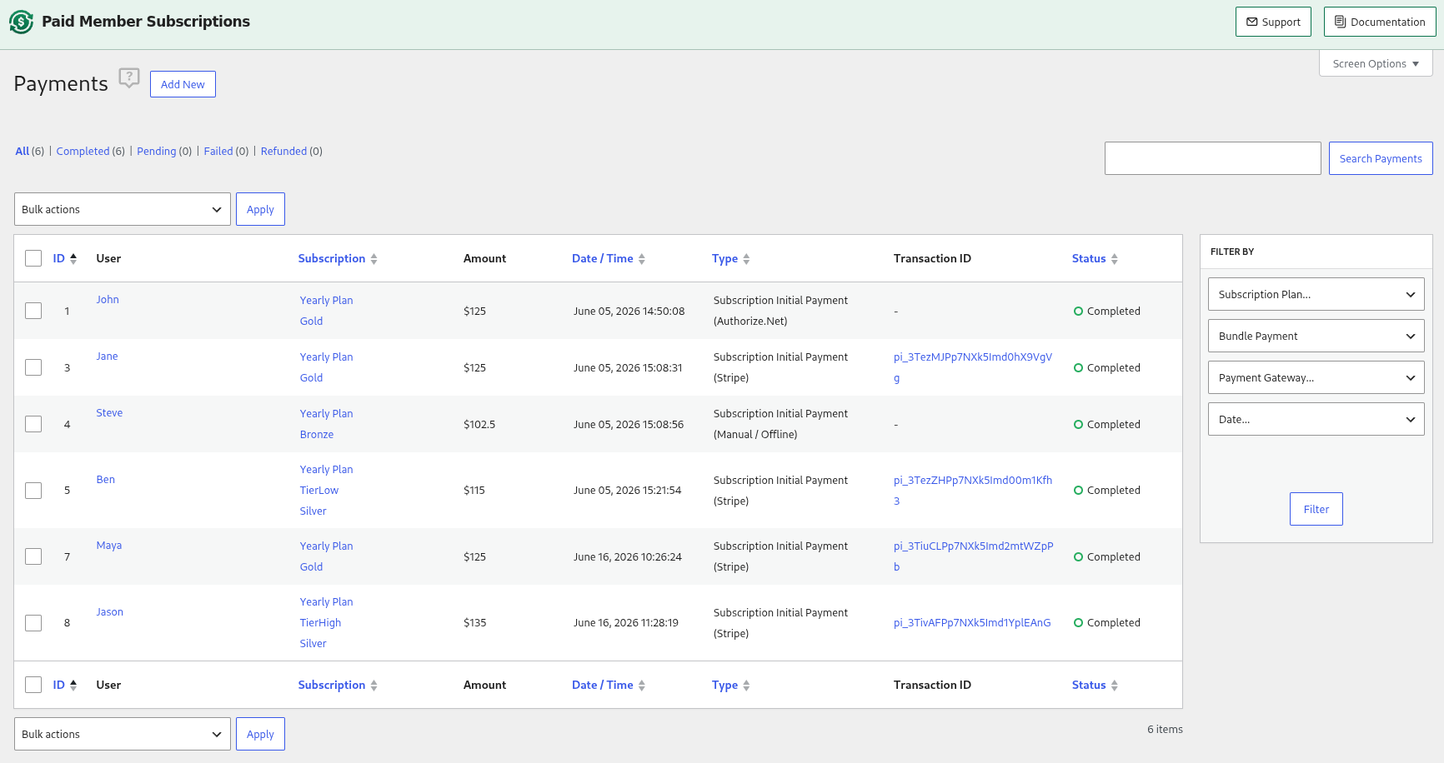Expand the Subscription Plan filter dropdown
This screenshot has width=1444, height=763.
coord(1316,294)
